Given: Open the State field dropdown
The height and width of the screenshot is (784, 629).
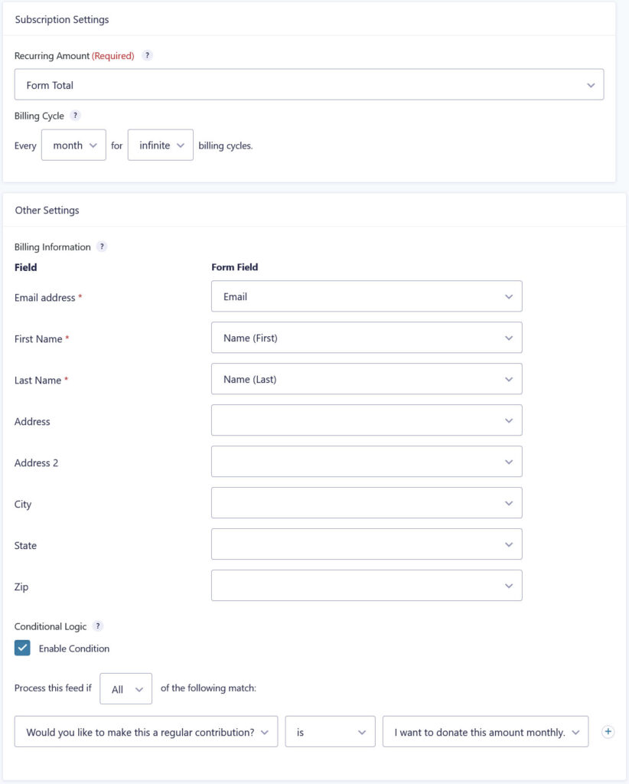Looking at the screenshot, I should [366, 544].
